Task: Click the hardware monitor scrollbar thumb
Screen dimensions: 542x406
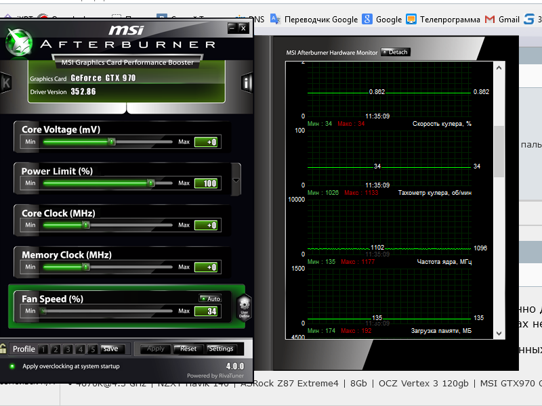Action: click(499, 152)
